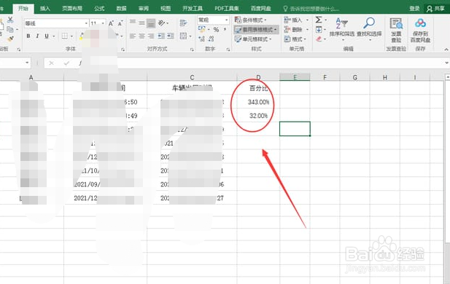450x284 pixels.
Task: Collapse the ribbon with the chevron
Action: (x=446, y=50)
